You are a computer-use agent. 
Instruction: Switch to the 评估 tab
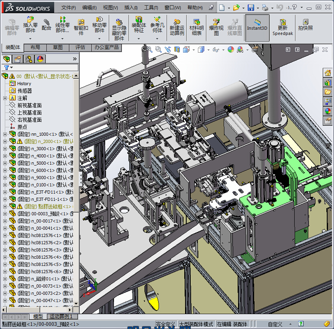80,47
